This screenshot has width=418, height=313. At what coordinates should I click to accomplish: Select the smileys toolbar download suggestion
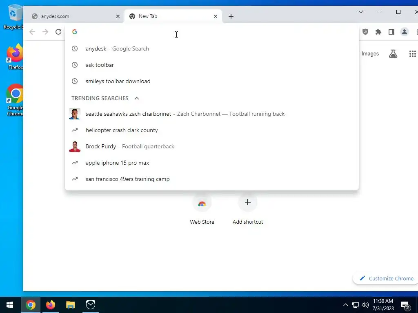[x=212, y=81]
